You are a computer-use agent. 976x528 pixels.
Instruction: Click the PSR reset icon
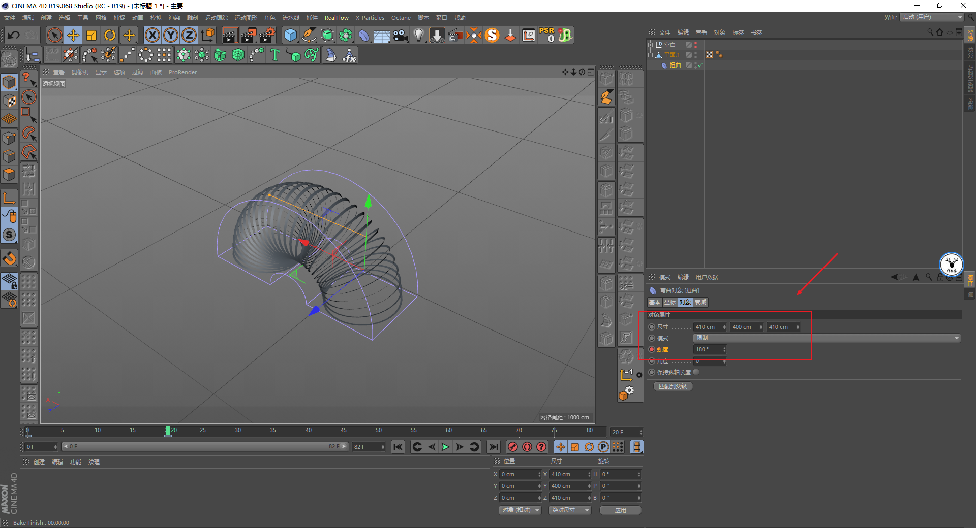(x=547, y=35)
